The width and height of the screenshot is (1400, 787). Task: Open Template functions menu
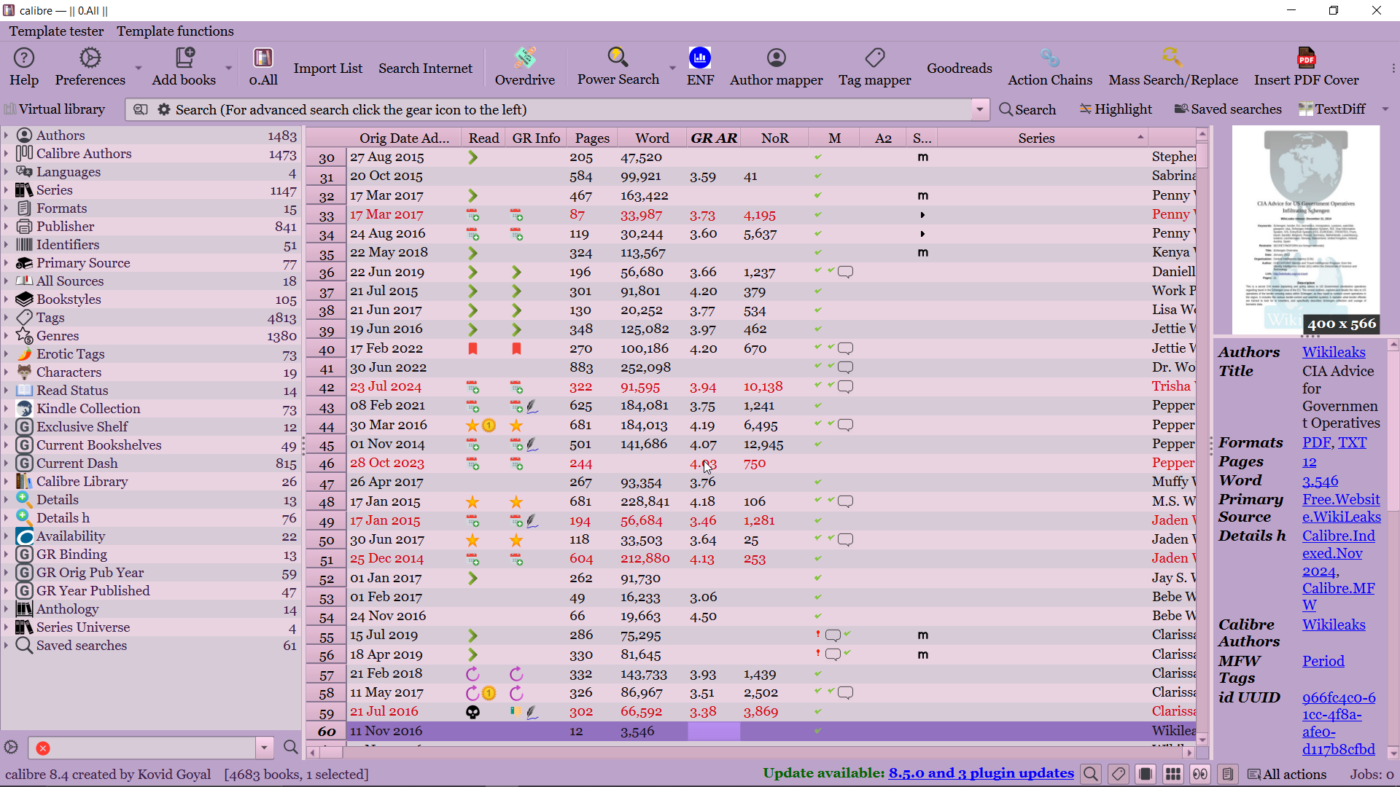click(x=175, y=31)
